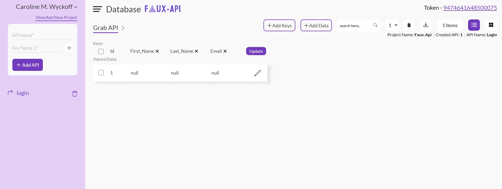Delete the login API using its trash icon
Viewport: 502px width, 189px height.
pyautogui.click(x=75, y=94)
